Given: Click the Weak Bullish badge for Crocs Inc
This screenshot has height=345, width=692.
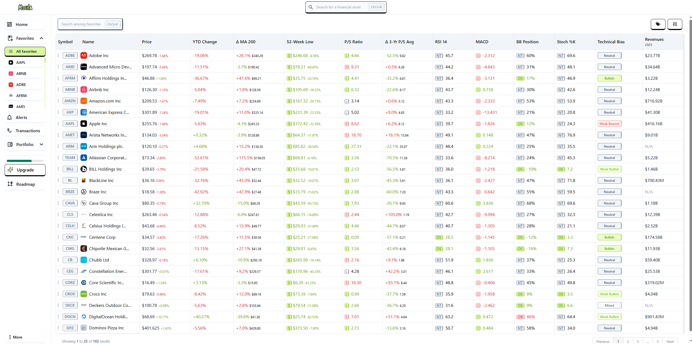Looking at the screenshot, I should [x=609, y=294].
